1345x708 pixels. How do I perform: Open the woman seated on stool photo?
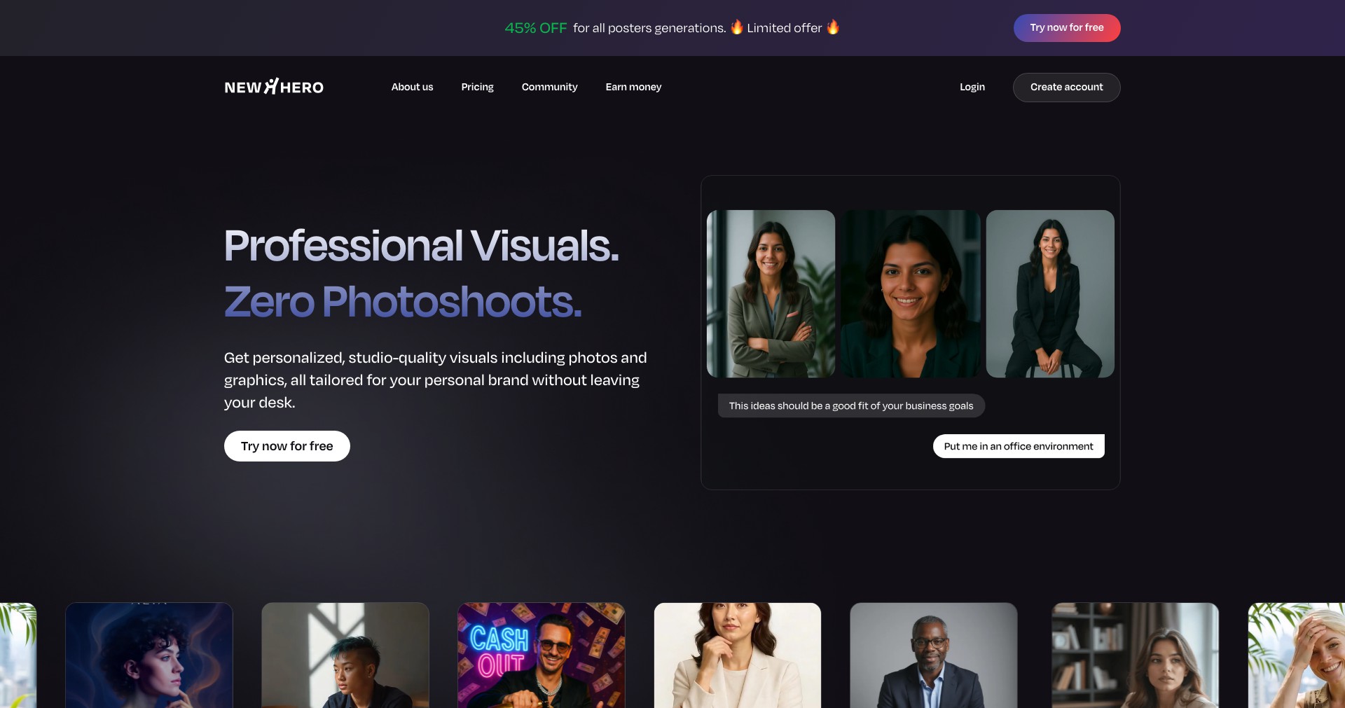(x=1050, y=294)
